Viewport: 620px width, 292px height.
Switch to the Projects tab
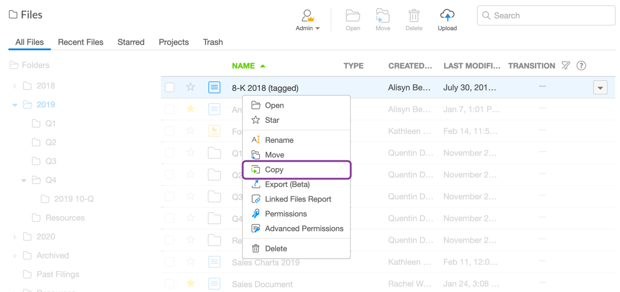pyautogui.click(x=174, y=42)
